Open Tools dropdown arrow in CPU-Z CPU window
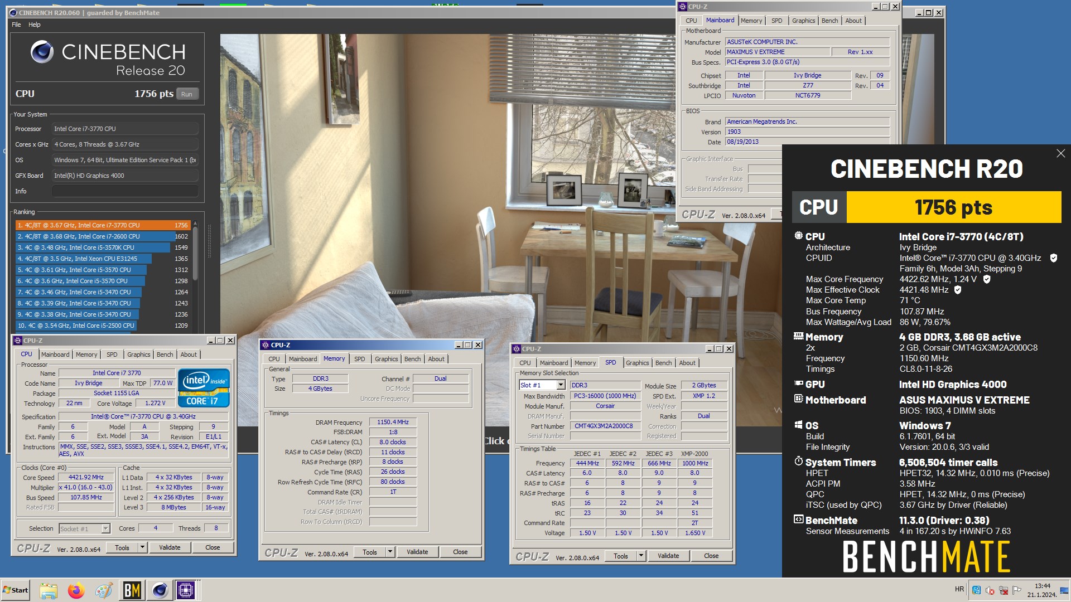 pos(142,548)
